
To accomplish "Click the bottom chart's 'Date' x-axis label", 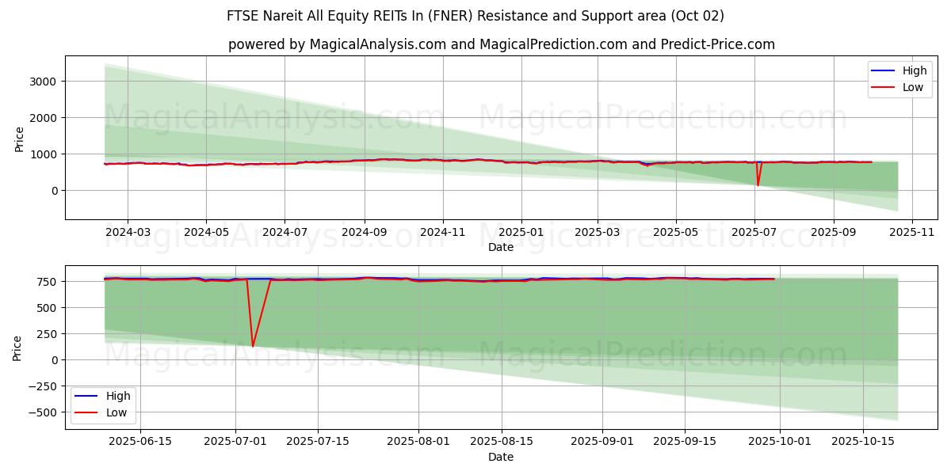I will click(x=501, y=457).
